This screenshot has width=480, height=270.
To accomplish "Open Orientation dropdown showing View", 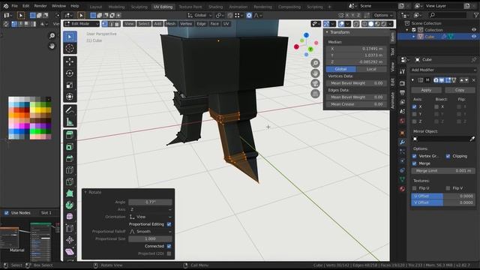I will (x=150, y=217).
